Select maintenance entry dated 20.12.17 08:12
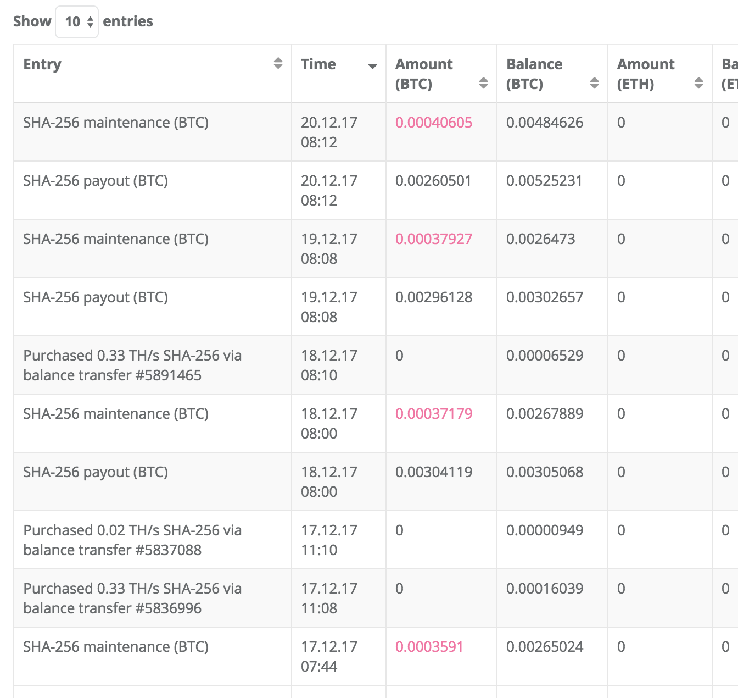Viewport: 738px width, 698px height. click(x=116, y=123)
